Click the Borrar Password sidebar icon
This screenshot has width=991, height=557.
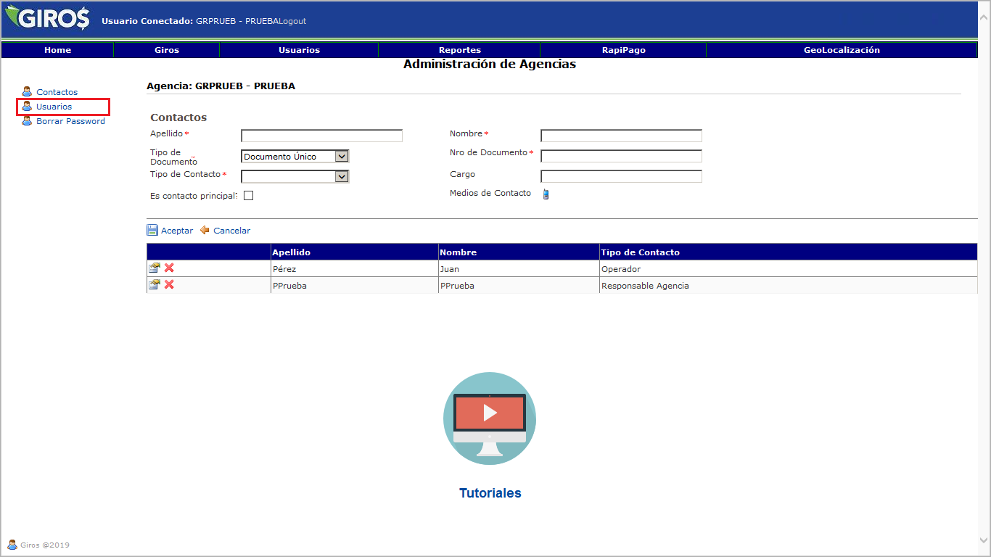tap(27, 120)
